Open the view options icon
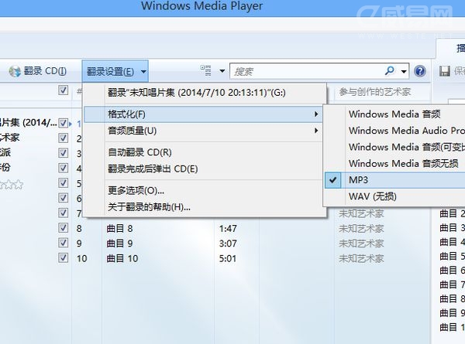The height and width of the screenshot is (344, 465). click(x=205, y=71)
